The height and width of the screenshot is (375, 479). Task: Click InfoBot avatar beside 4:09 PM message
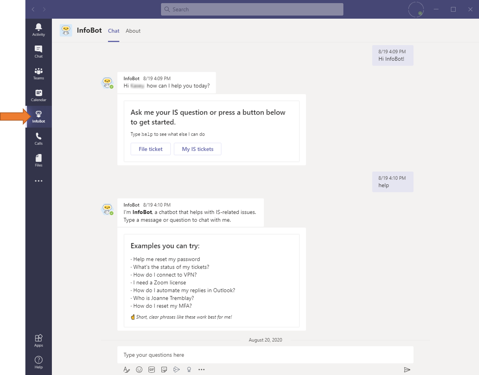[x=107, y=82]
